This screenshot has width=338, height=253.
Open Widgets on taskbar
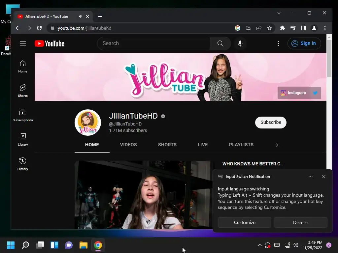[54, 245]
